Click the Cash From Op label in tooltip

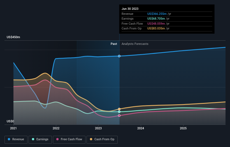[132, 29]
